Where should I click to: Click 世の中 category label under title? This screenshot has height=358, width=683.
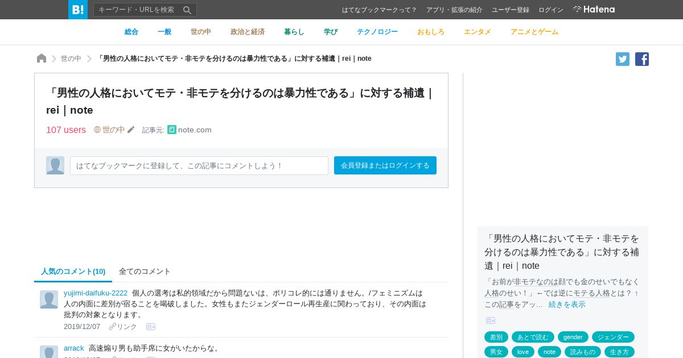point(114,130)
